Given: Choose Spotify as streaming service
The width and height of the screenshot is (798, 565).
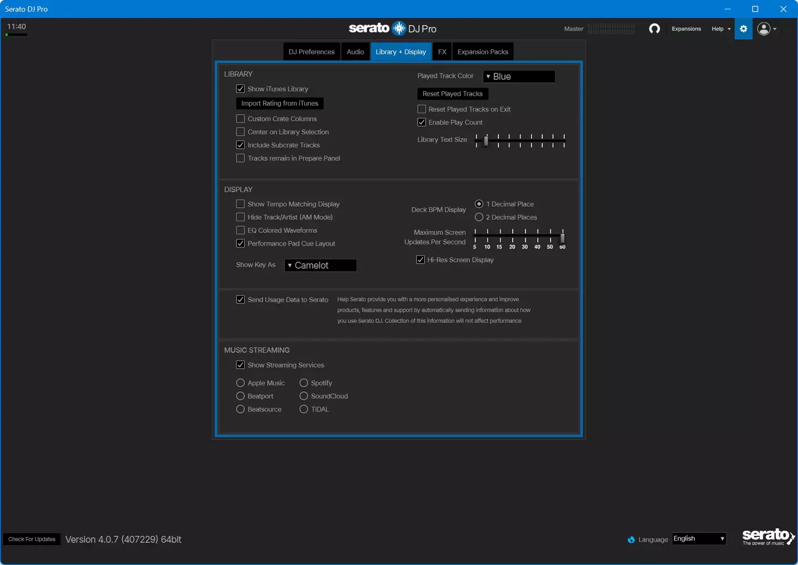Looking at the screenshot, I should tap(303, 383).
